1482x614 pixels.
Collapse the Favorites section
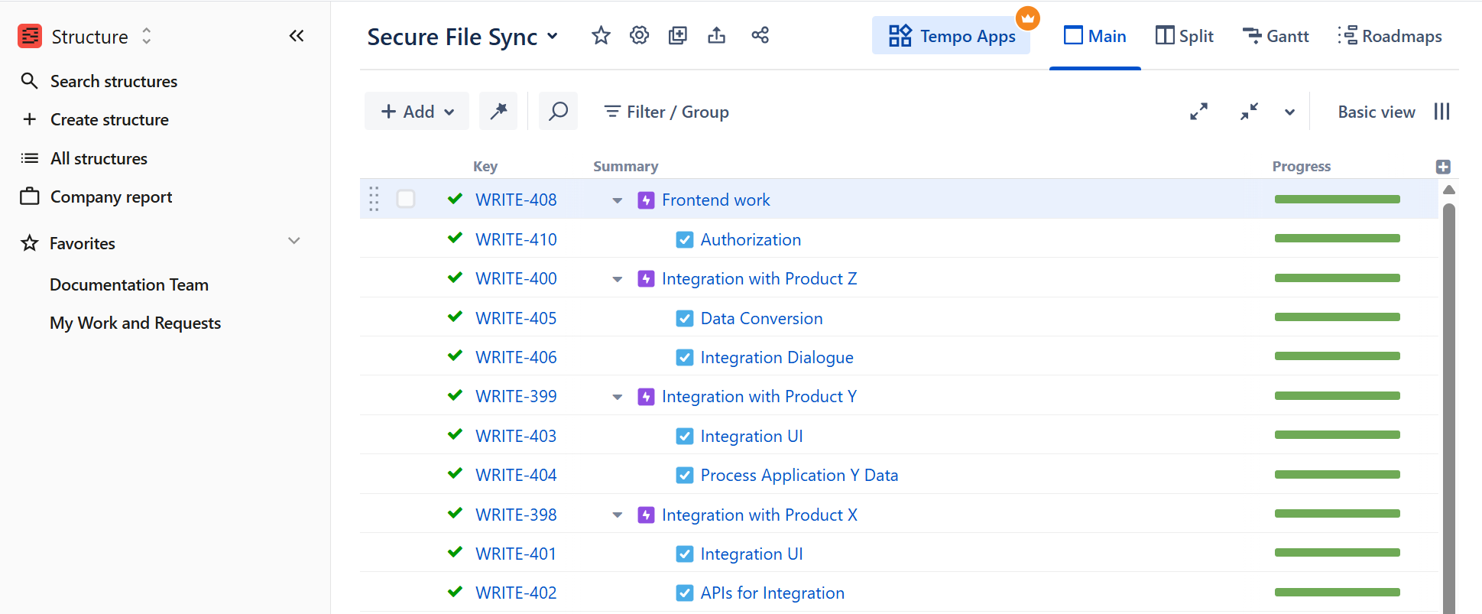(x=293, y=242)
